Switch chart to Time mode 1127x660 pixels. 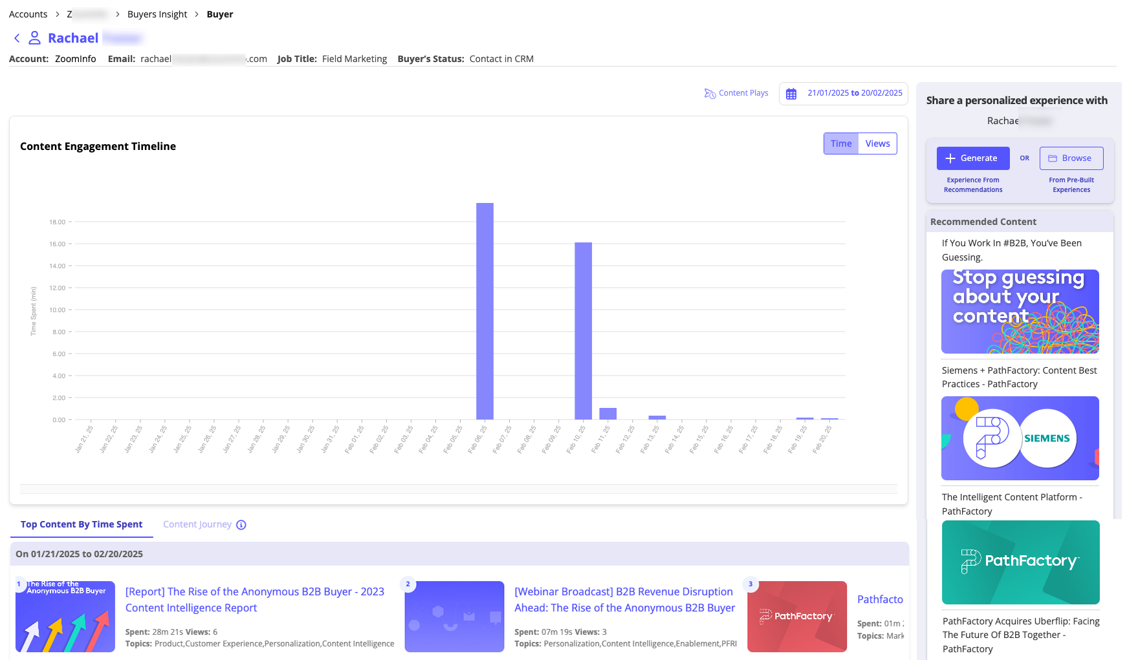point(841,144)
